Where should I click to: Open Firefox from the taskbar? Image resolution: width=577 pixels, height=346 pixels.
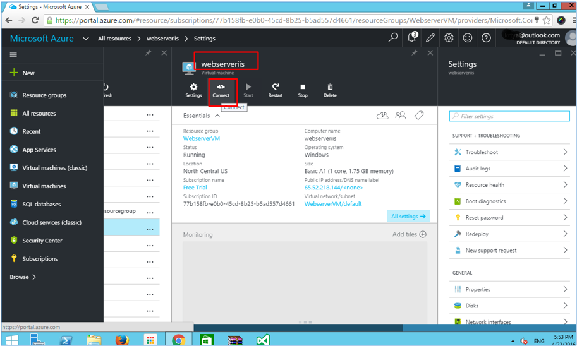(x=122, y=340)
